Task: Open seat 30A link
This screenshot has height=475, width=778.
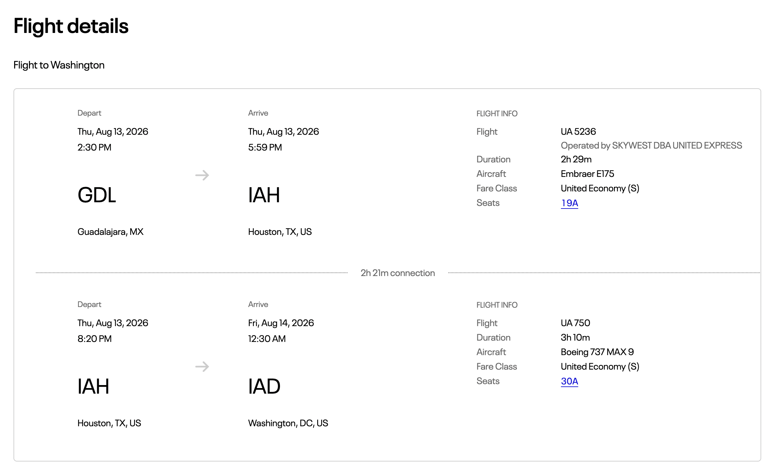Action: click(570, 381)
